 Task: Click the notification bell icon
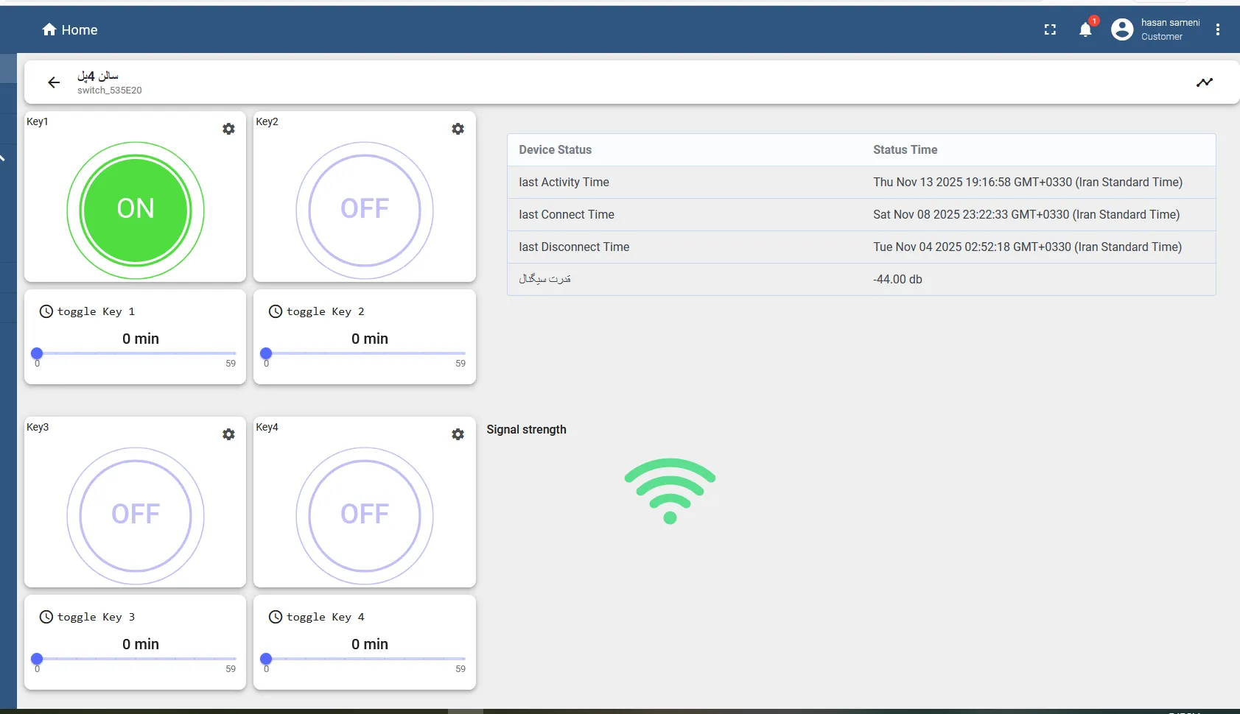1085,29
